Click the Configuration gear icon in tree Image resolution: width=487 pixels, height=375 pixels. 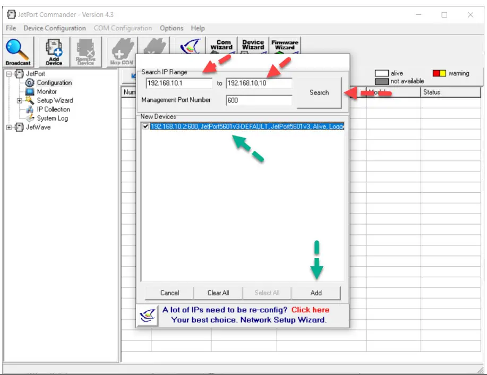point(30,83)
